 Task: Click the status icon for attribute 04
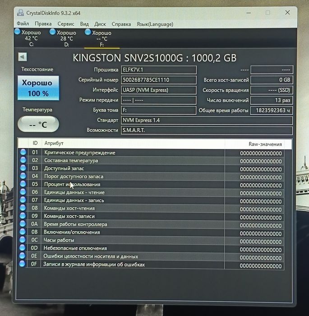[23, 176]
